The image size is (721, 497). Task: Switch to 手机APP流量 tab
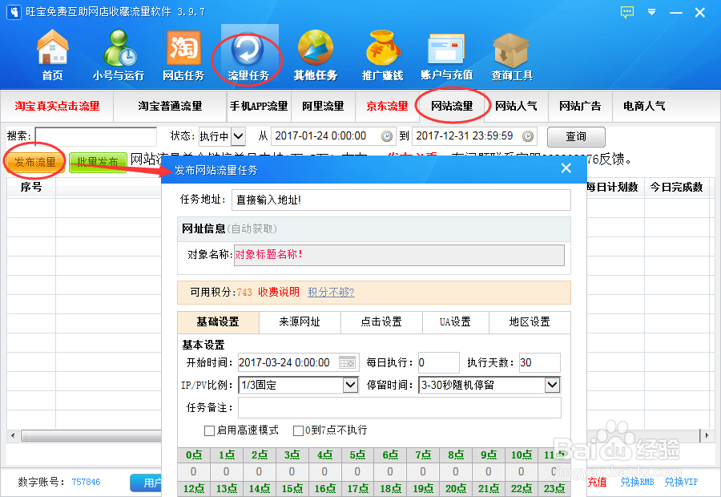pyautogui.click(x=259, y=107)
